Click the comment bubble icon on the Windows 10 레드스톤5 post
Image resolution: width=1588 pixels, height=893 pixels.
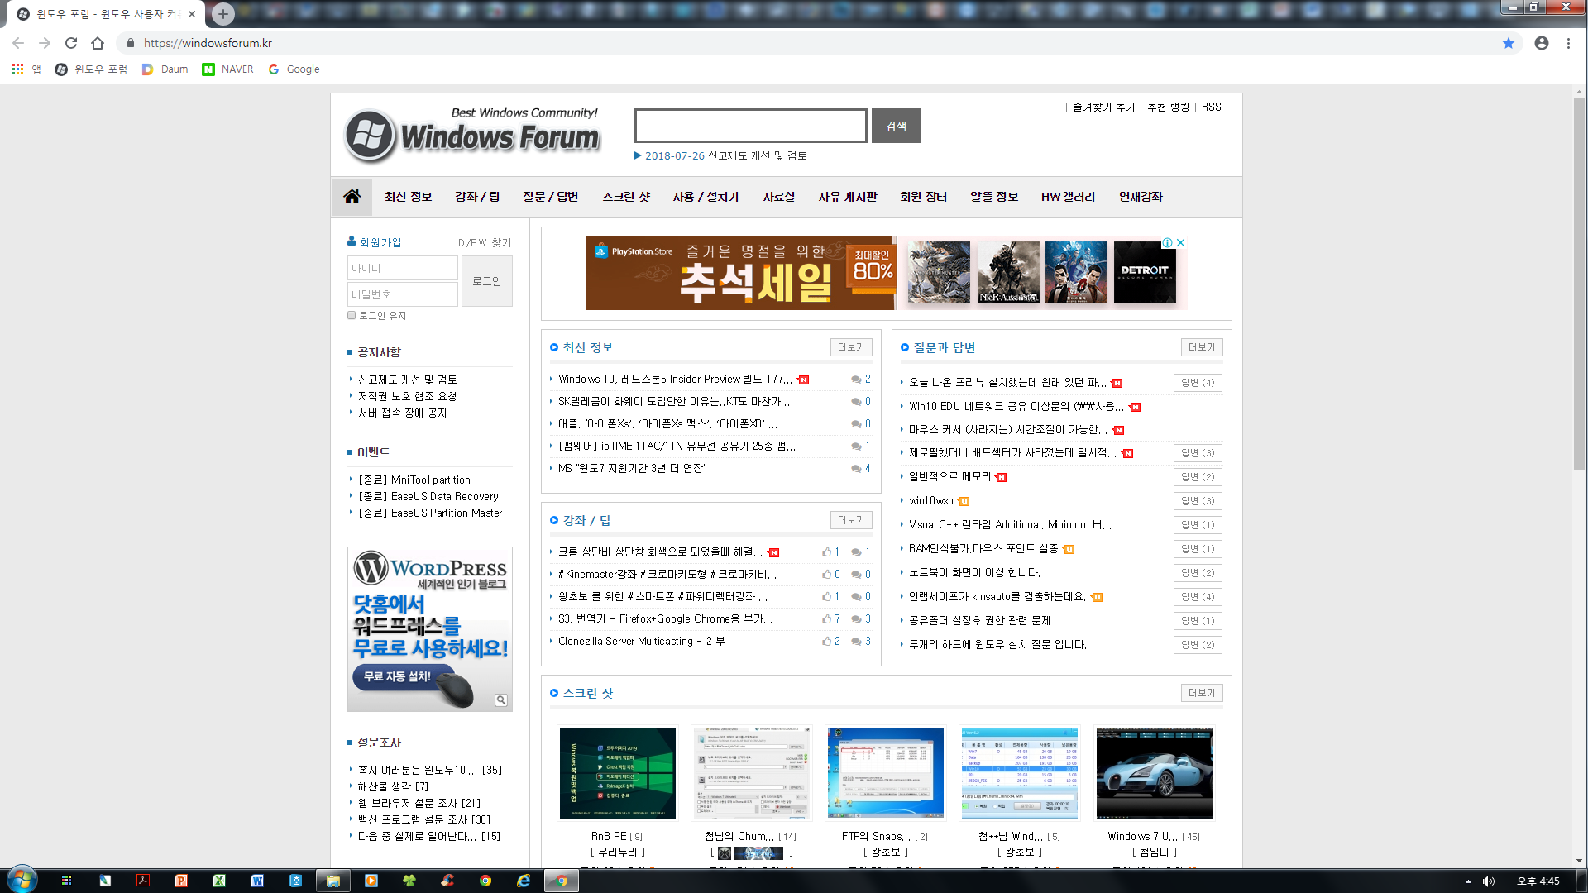coord(856,379)
